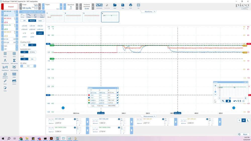Open the Notes tool

pyautogui.click(x=5, y=88)
